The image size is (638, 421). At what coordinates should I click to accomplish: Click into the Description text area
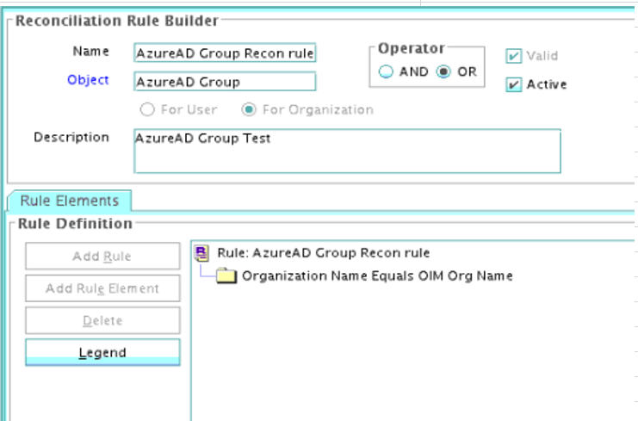pos(347,151)
